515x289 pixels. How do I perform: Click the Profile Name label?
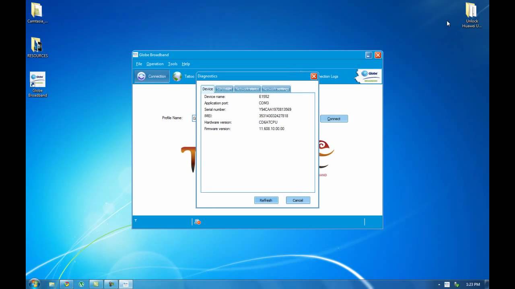pyautogui.click(x=172, y=118)
